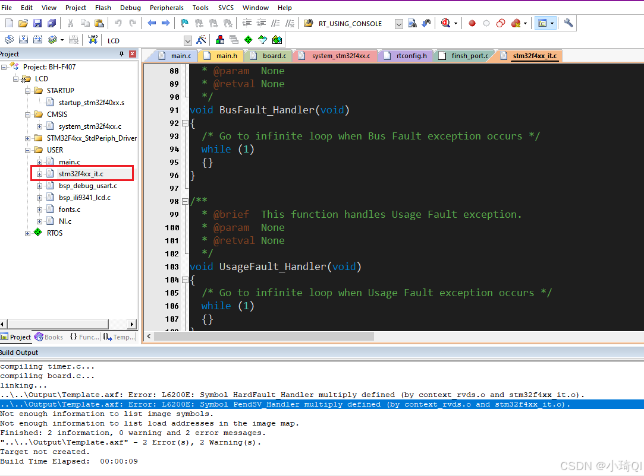Open the RT_USING_CONSOLE search history dropdown

(400, 23)
